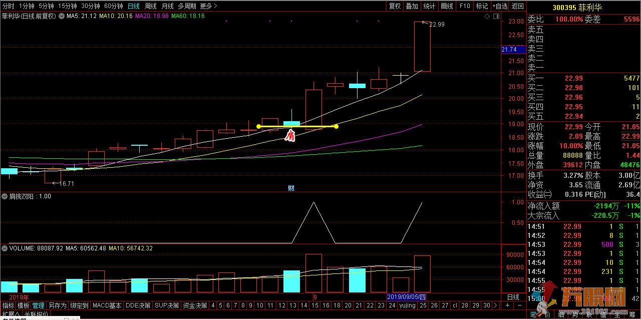Viewport: 641px width, 320px height.
Task: Select template number 4
Action: click(x=213, y=305)
